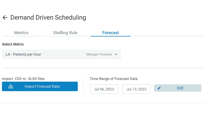Click the download icon on Import Forecast Data
This screenshot has width=204, height=117.
click(11, 86)
